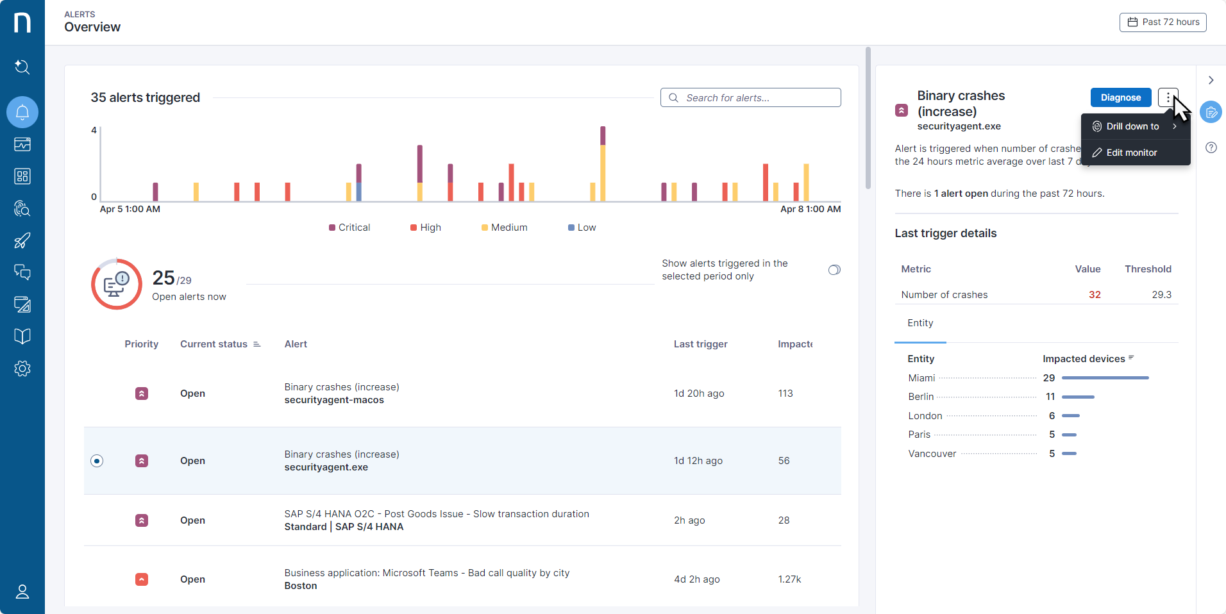Toggle Critical series in chart legend
Screen dimensions: 1226x614
click(x=349, y=228)
